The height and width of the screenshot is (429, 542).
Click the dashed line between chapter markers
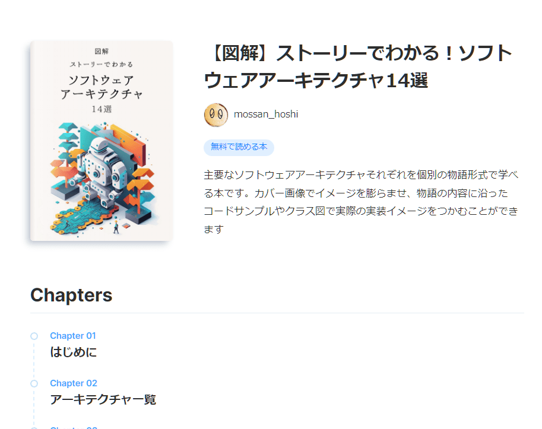coord(34,360)
